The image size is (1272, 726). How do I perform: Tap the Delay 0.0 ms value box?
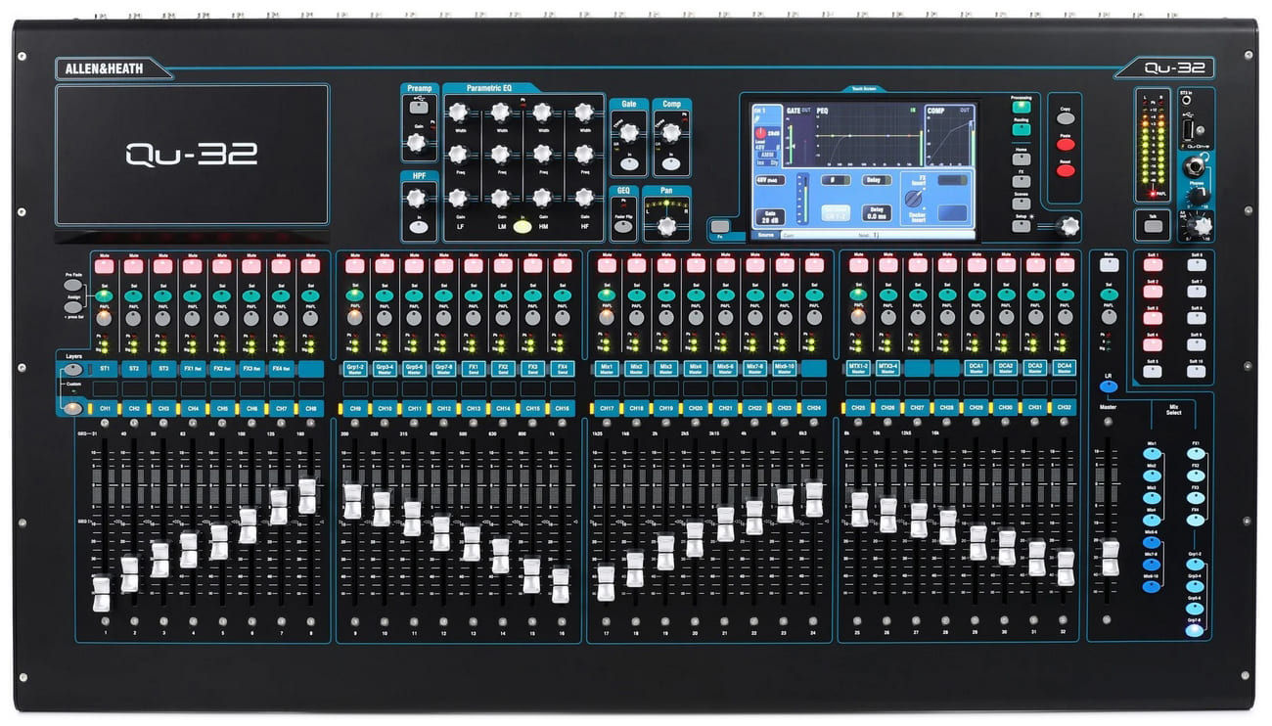pos(877,212)
